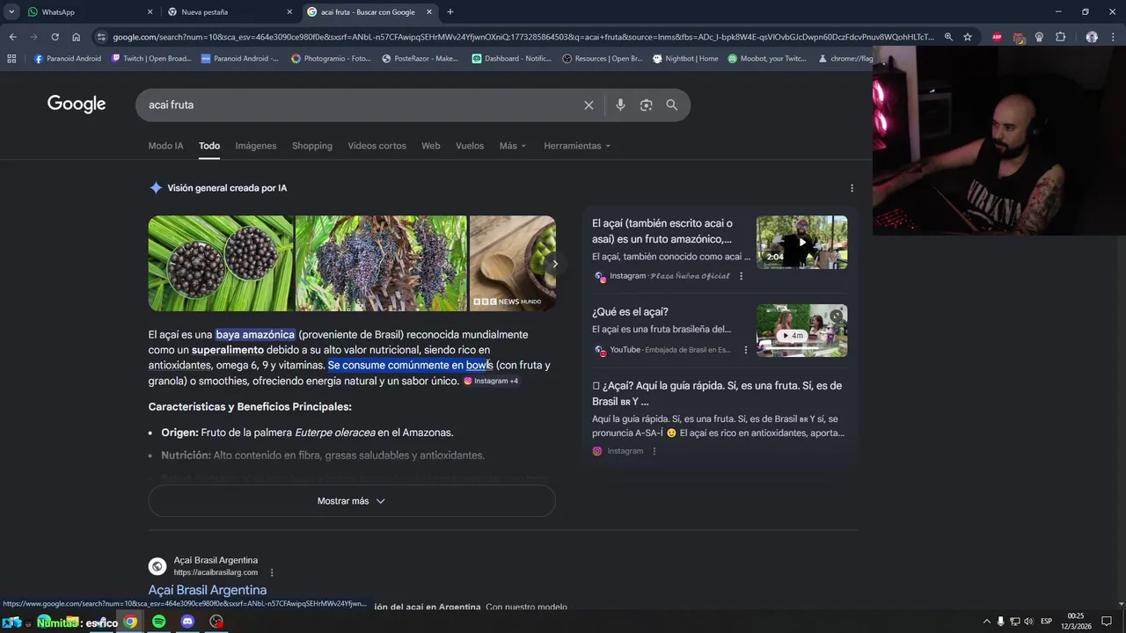Screen dimensions: 1126x633
Task: Open 'El açaí (también escrito acai...' result
Action: pyautogui.click(x=662, y=231)
